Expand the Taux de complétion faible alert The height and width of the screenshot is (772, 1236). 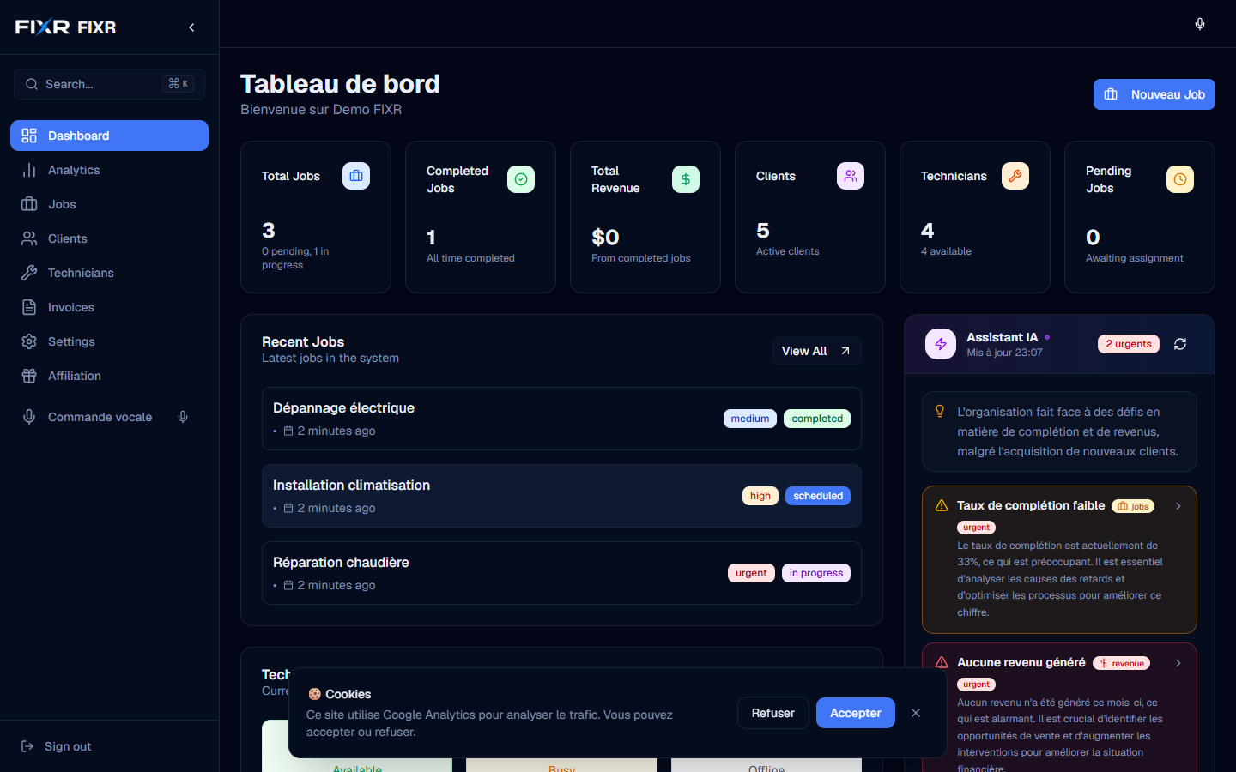[x=1178, y=506]
